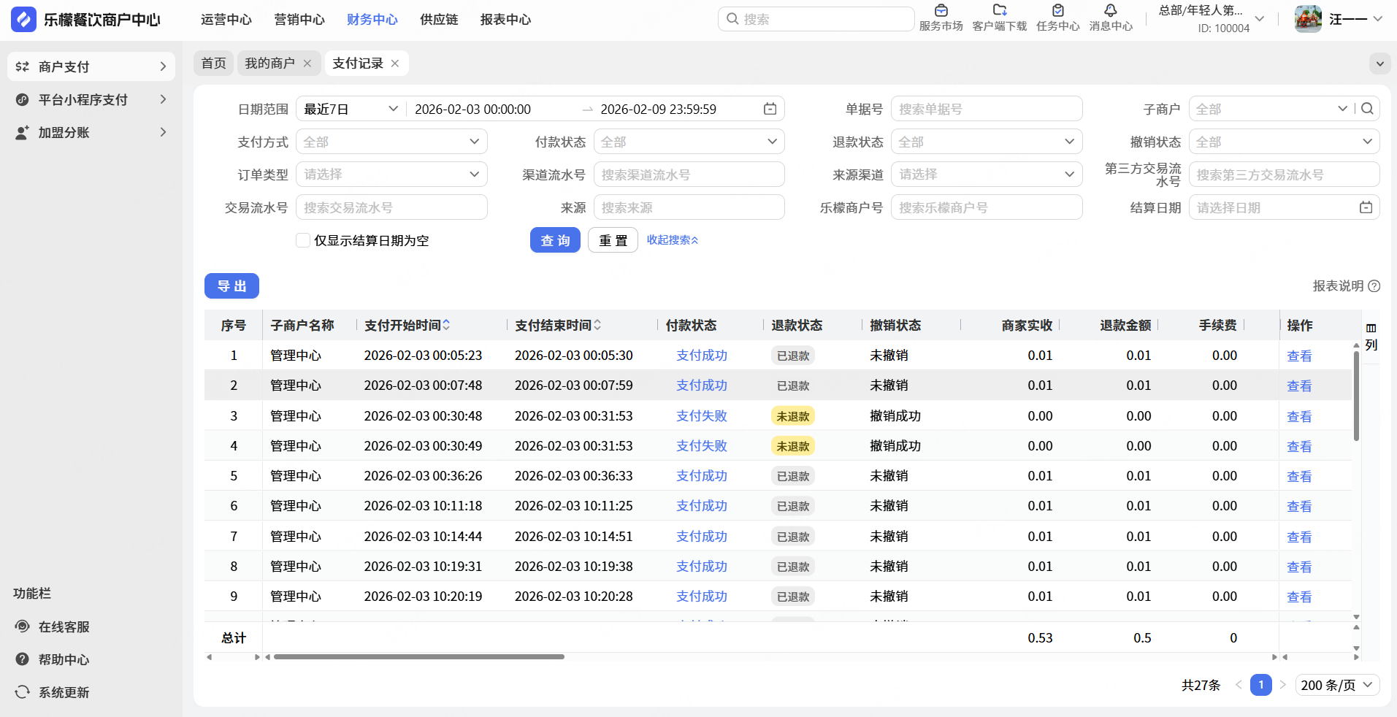The height and width of the screenshot is (717, 1397).
Task: Enable 仅显示结算日期为空 checkbox
Action: point(303,240)
